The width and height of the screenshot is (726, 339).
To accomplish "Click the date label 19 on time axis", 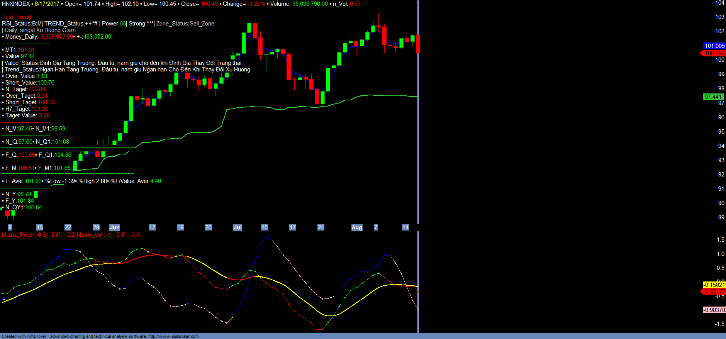I will (180, 227).
